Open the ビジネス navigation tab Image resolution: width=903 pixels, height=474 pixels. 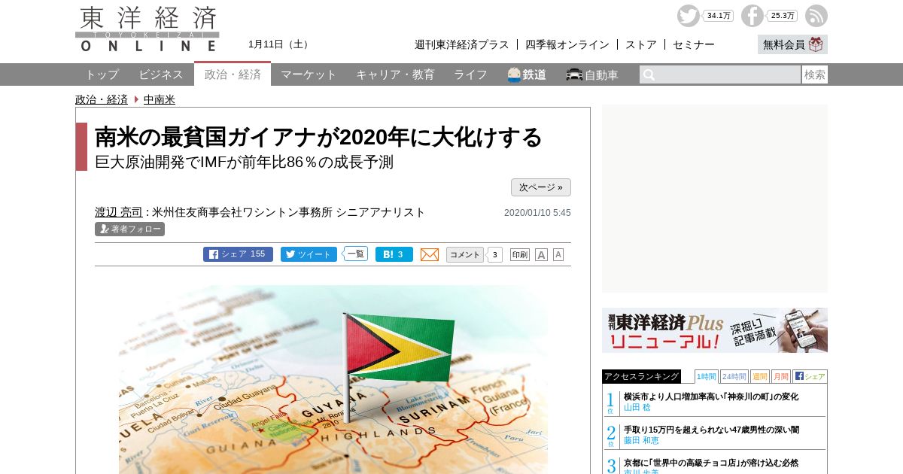pyautogui.click(x=161, y=74)
